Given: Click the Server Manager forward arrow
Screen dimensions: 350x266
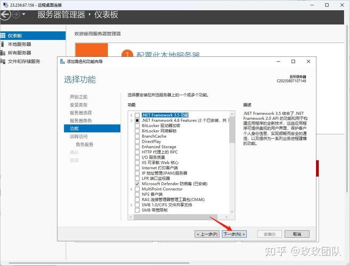Looking at the screenshot, I should [16, 15].
